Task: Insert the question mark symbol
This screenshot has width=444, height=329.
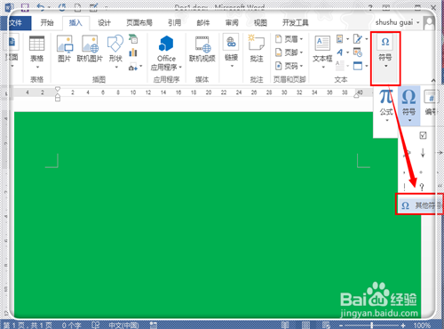Action: click(x=422, y=187)
